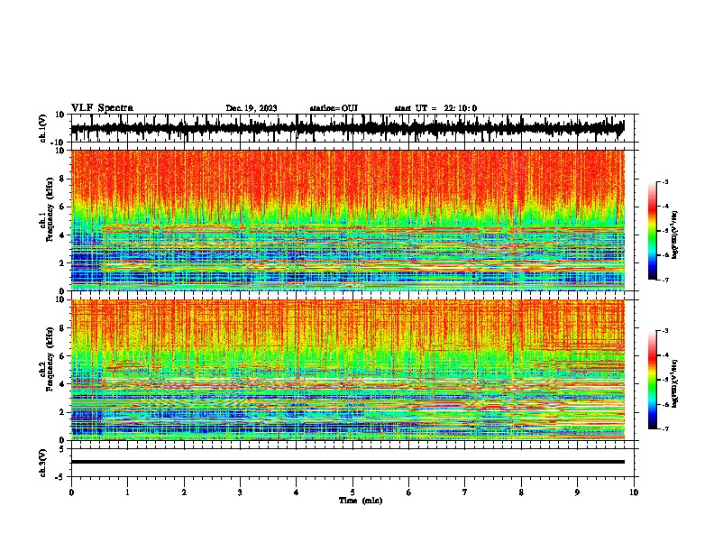Click the ch.1 spectrogram color bar
The height and width of the screenshot is (552, 714).
[x=652, y=231]
